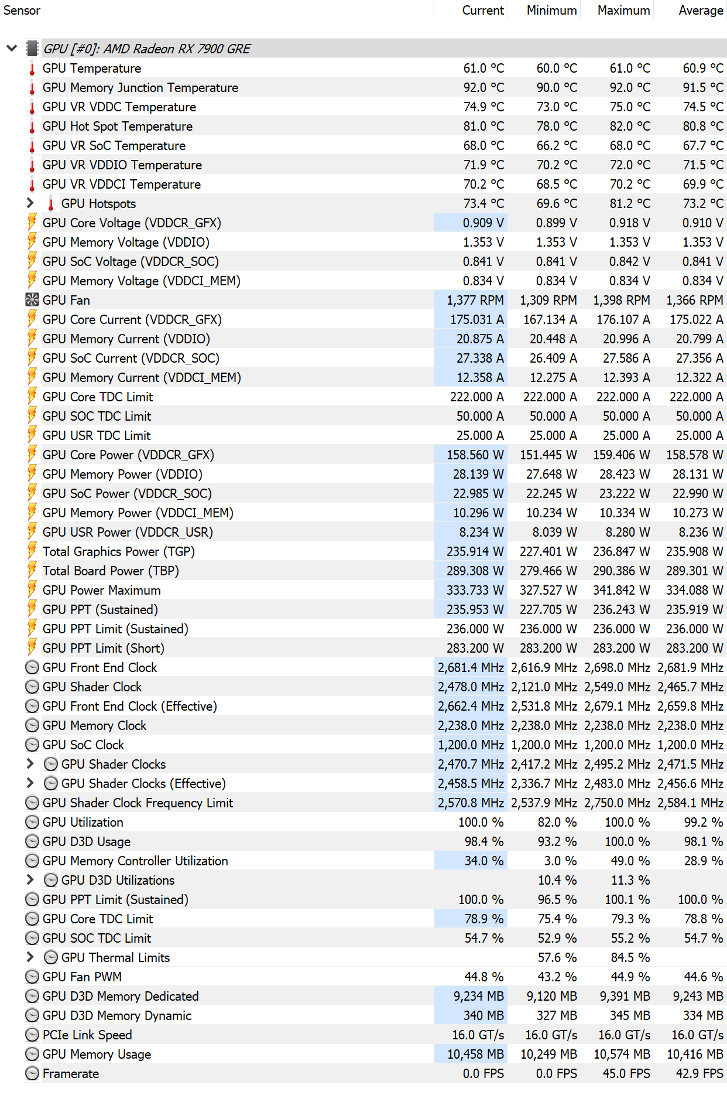Click lightning icon beside GPU Core Current
727x1095 pixels.
(32, 319)
